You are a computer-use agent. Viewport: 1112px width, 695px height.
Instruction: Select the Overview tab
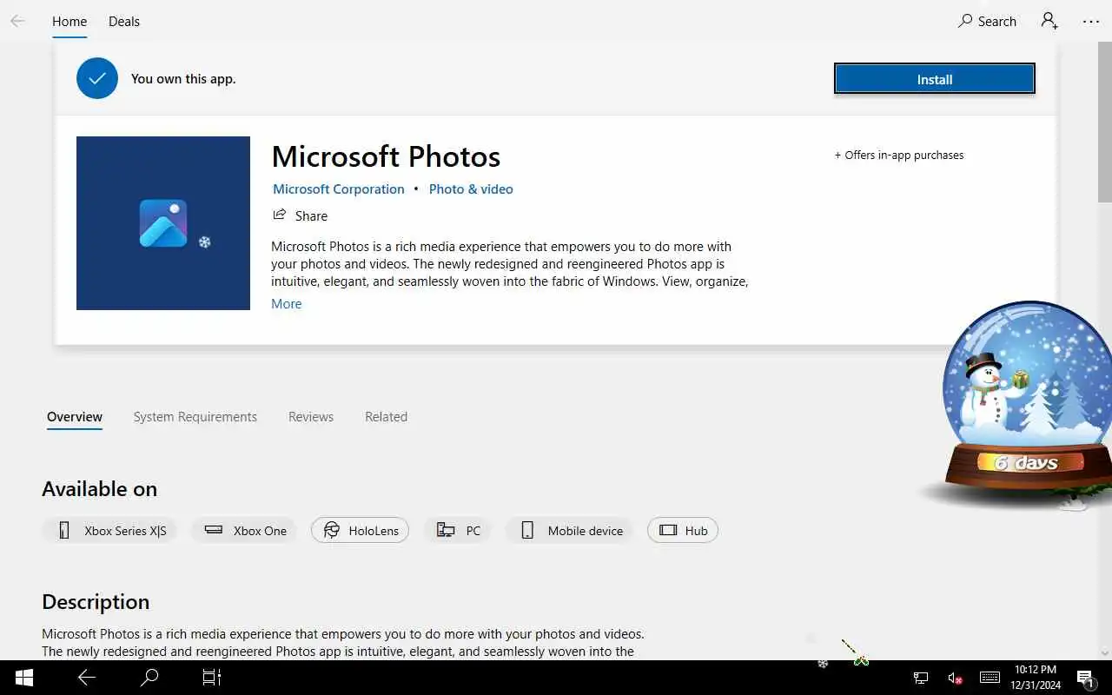click(x=75, y=417)
